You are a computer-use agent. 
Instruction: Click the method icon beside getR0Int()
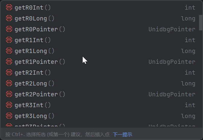9,7
